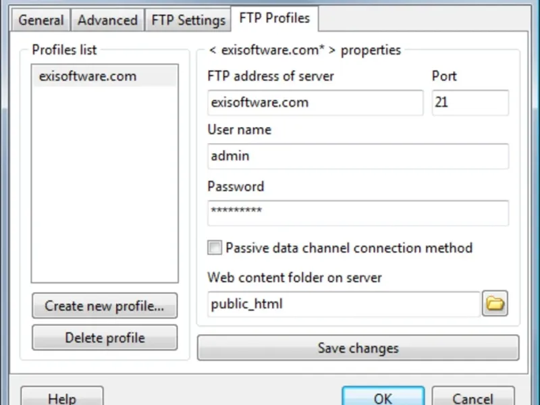Image resolution: width=540 pixels, height=405 pixels.
Task: Click the Delete profile button
Action: [105, 337]
